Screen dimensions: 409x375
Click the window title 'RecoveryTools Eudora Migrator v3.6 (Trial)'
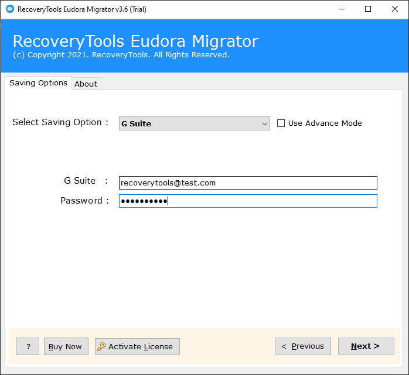(82, 9)
